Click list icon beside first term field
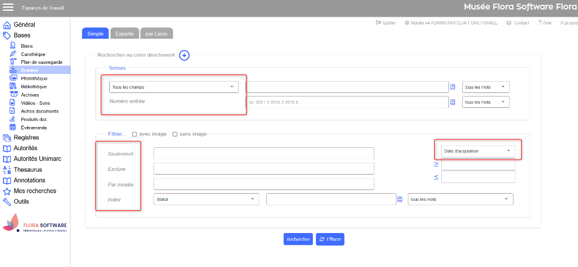The height and width of the screenshot is (267, 578). [453, 87]
